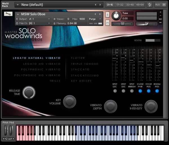Shift keyboard octave up with right arrow
The height and width of the screenshot is (145, 169).
pyautogui.click(x=13, y=139)
